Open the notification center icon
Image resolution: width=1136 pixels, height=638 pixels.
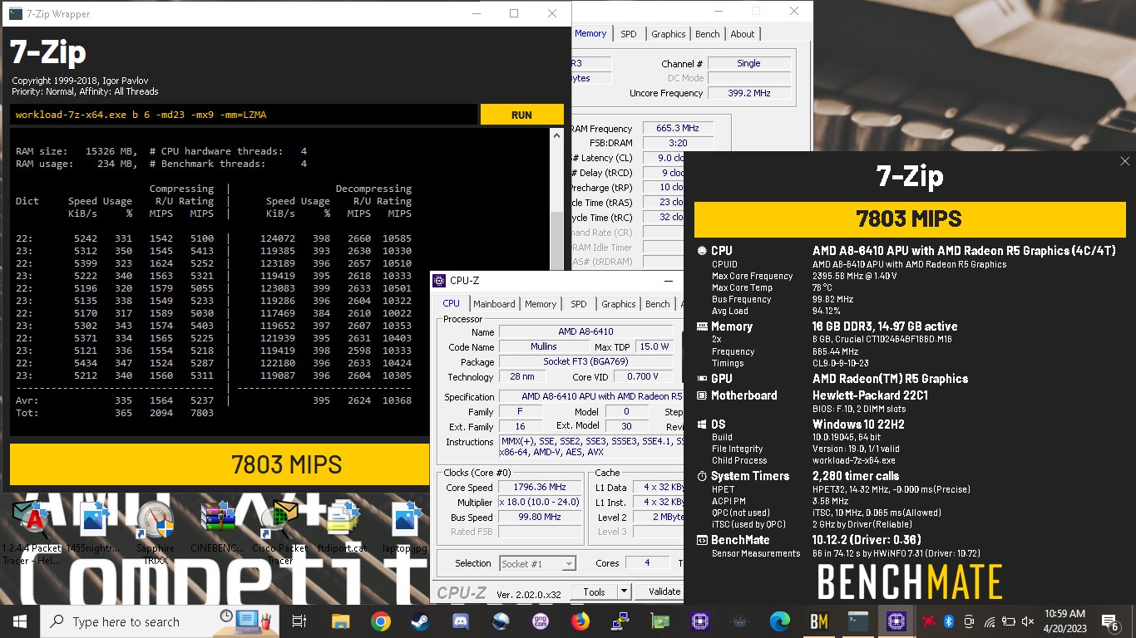point(1110,621)
